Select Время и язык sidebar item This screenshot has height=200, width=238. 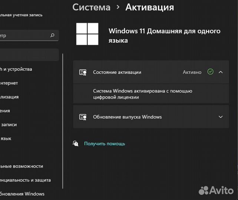coord(7,139)
